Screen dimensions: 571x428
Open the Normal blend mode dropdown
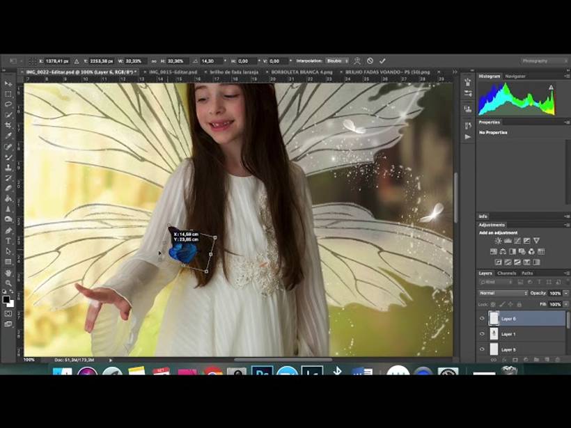503,293
